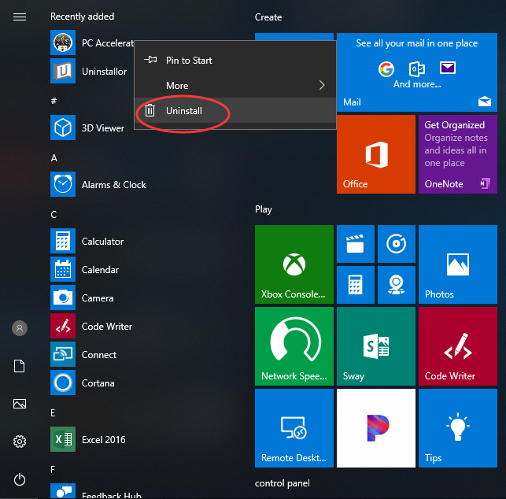Open the Code Writer tile

pyautogui.click(x=458, y=346)
